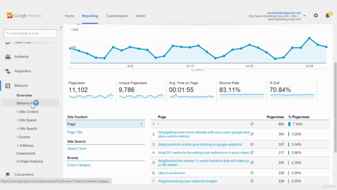Click Bounce Rate metric sparkline
Viewport: 337px width, 190px height.
coord(242,96)
